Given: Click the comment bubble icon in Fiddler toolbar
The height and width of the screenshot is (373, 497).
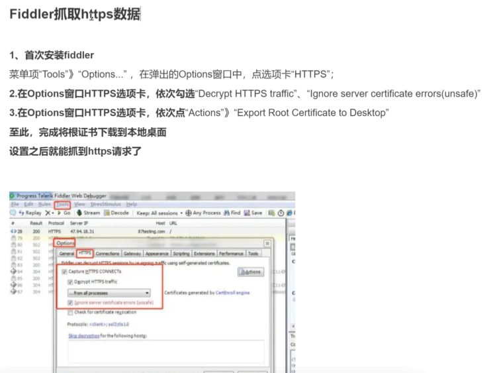Looking at the screenshot, I should [x=13, y=213].
